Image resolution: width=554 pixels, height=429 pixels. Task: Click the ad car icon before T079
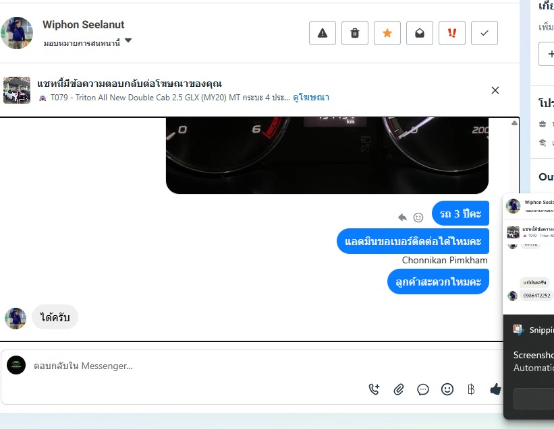(43, 98)
